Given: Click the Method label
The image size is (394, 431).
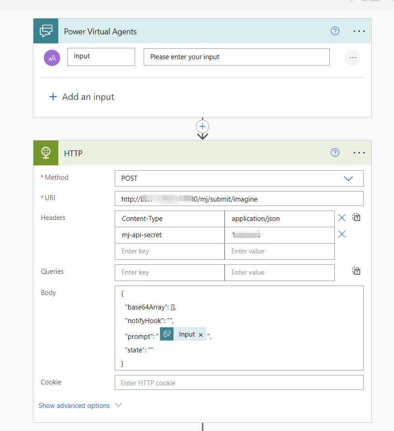Looking at the screenshot, I should pyautogui.click(x=56, y=178).
